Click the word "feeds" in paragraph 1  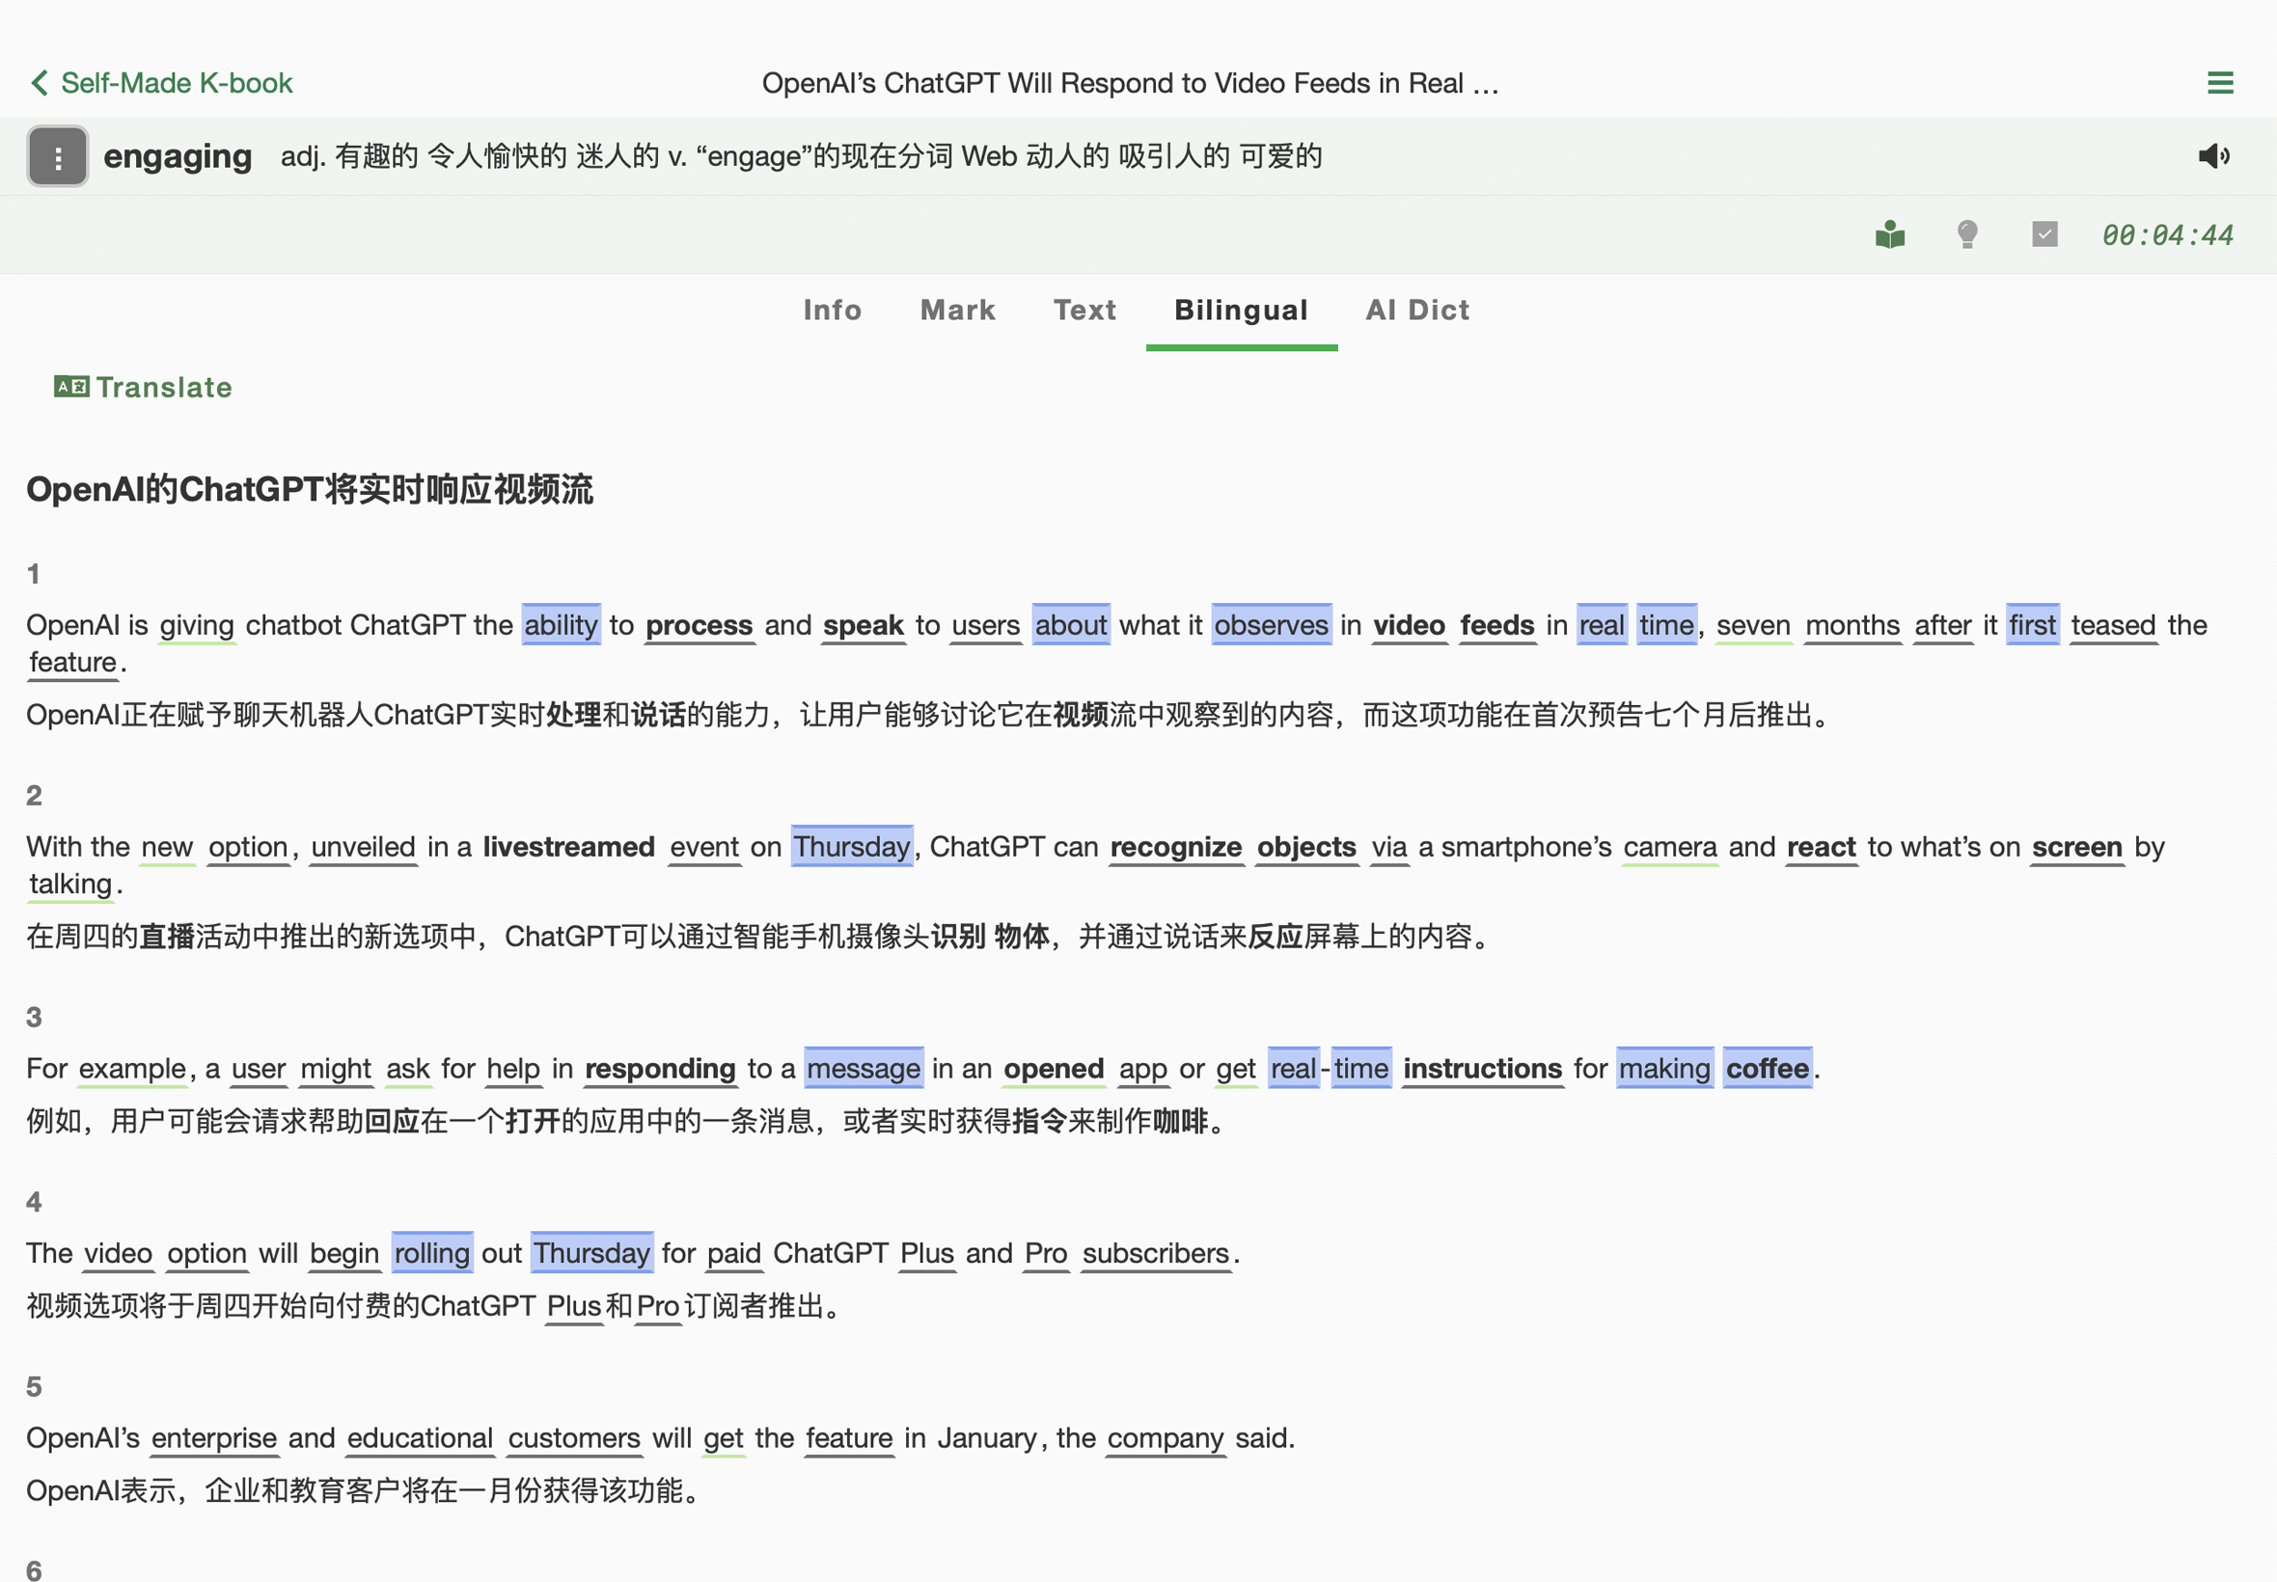point(1496,625)
